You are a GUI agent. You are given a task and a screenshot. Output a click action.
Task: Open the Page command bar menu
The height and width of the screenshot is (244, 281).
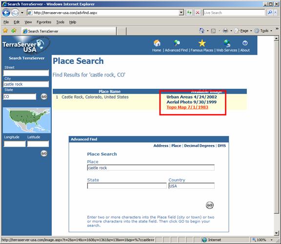243,31
